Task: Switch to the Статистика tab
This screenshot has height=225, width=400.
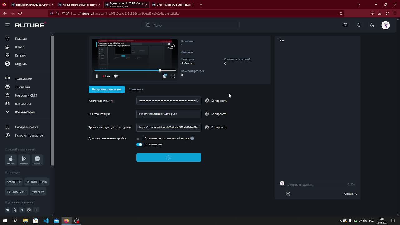Action: point(136,89)
